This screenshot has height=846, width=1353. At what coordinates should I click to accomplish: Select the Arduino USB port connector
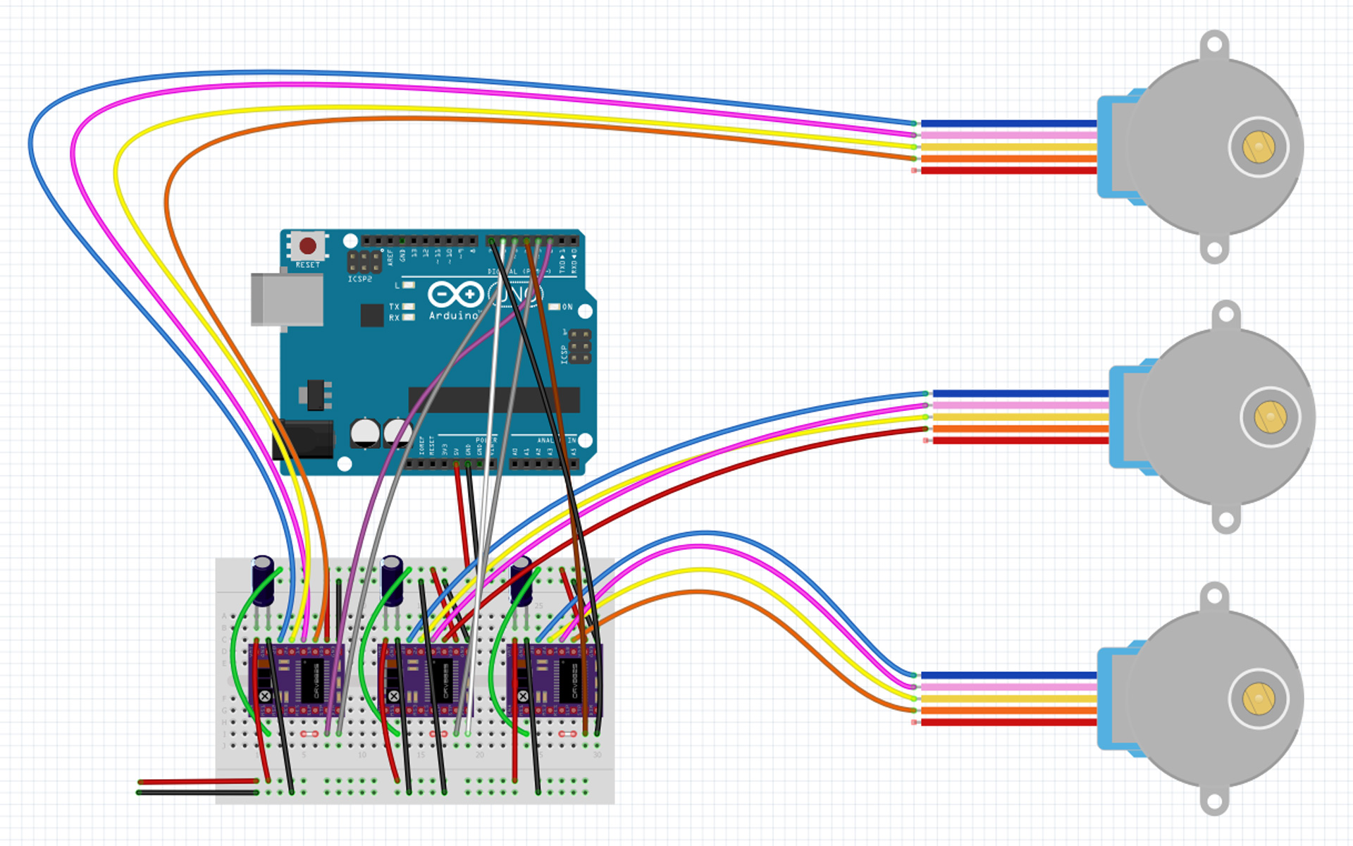(287, 300)
